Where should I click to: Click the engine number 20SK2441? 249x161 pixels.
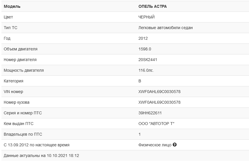tap(148, 60)
